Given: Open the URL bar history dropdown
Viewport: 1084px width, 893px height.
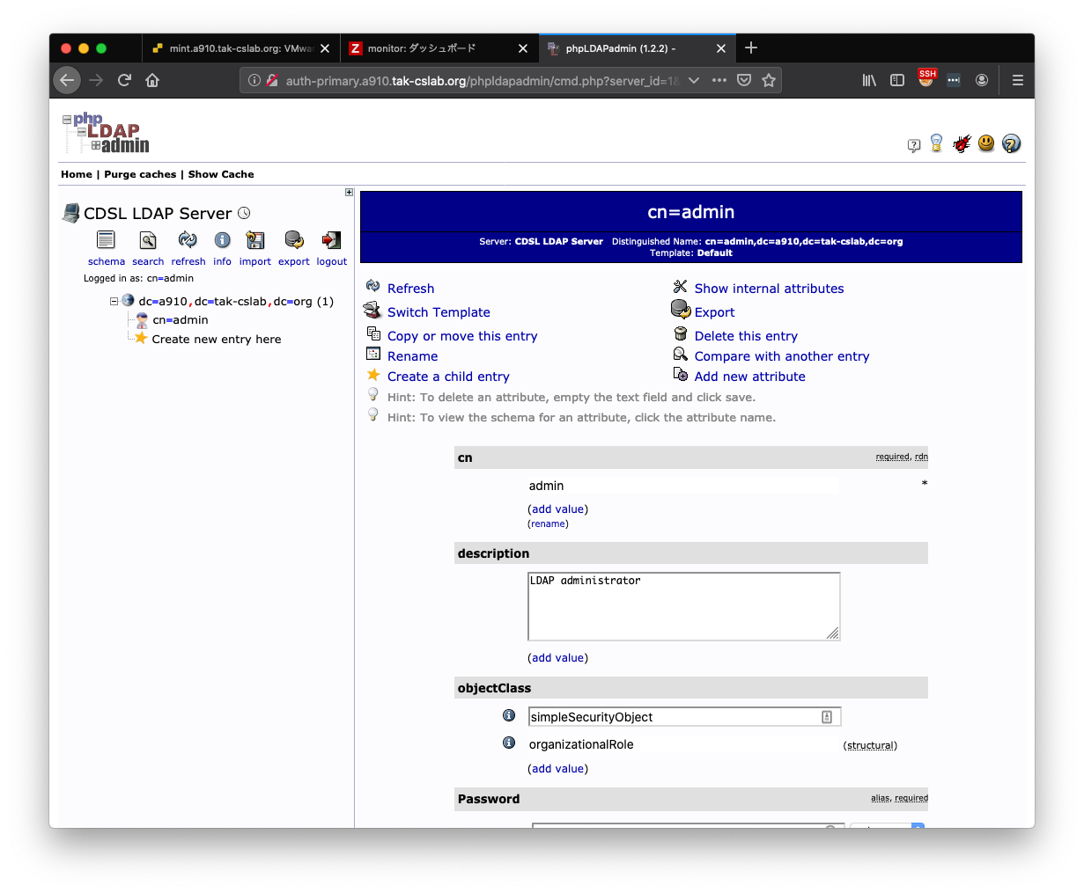Looking at the screenshot, I should click(694, 80).
